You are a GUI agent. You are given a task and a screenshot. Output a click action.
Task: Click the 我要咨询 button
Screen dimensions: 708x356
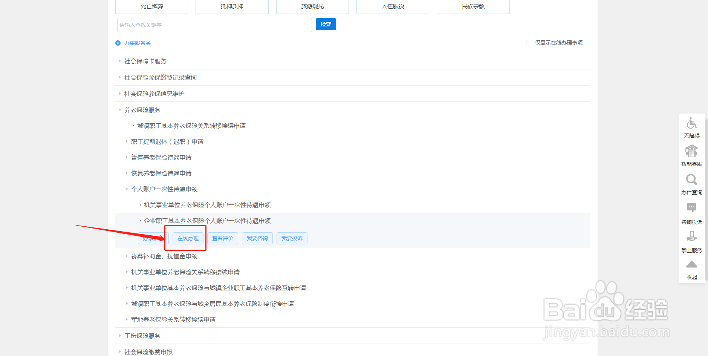[x=257, y=238]
